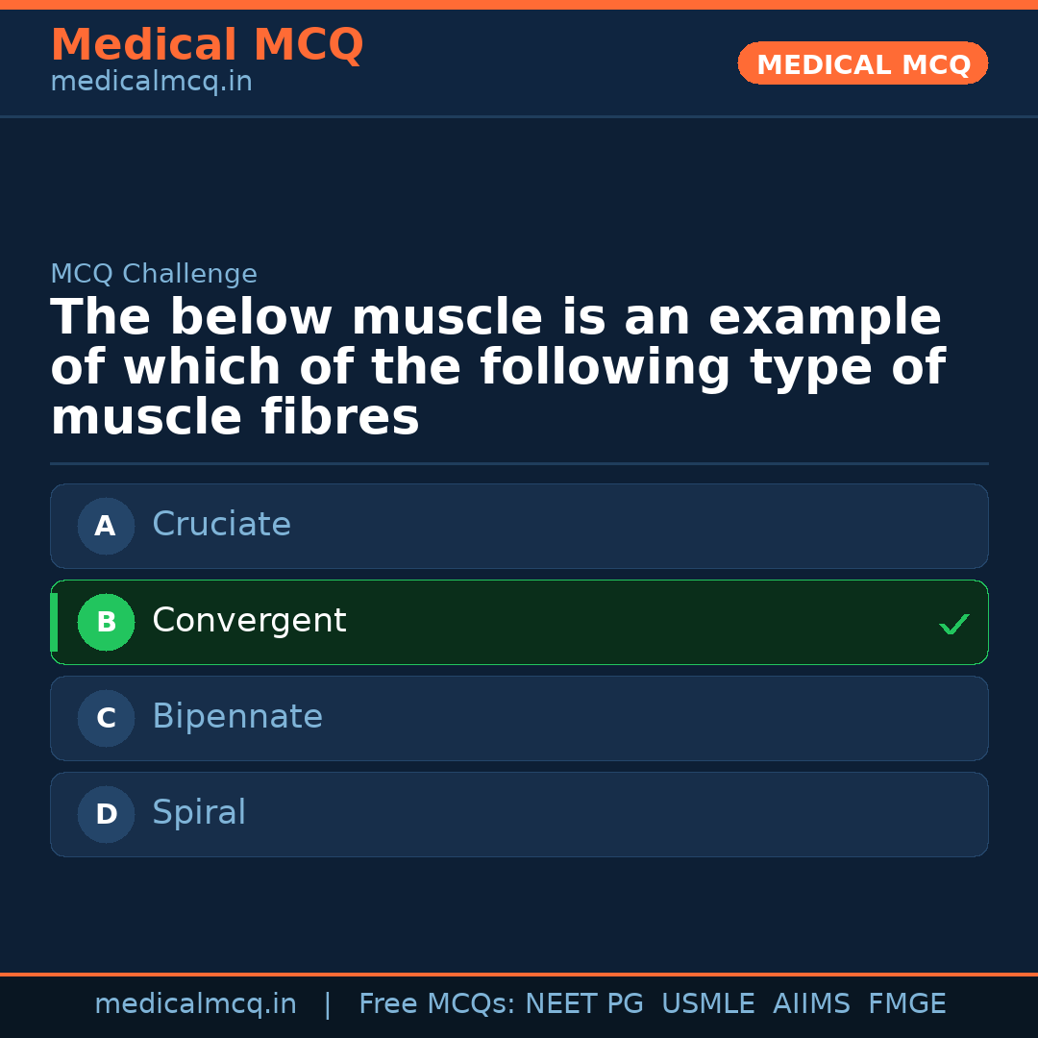The height and width of the screenshot is (1038, 1038).
Task: Expand the highlighted Convergent option
Action: (519, 622)
